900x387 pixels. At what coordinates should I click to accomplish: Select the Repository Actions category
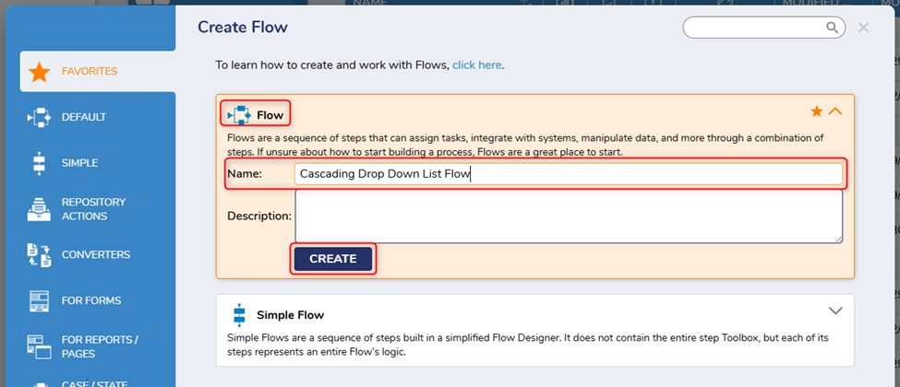[93, 209]
